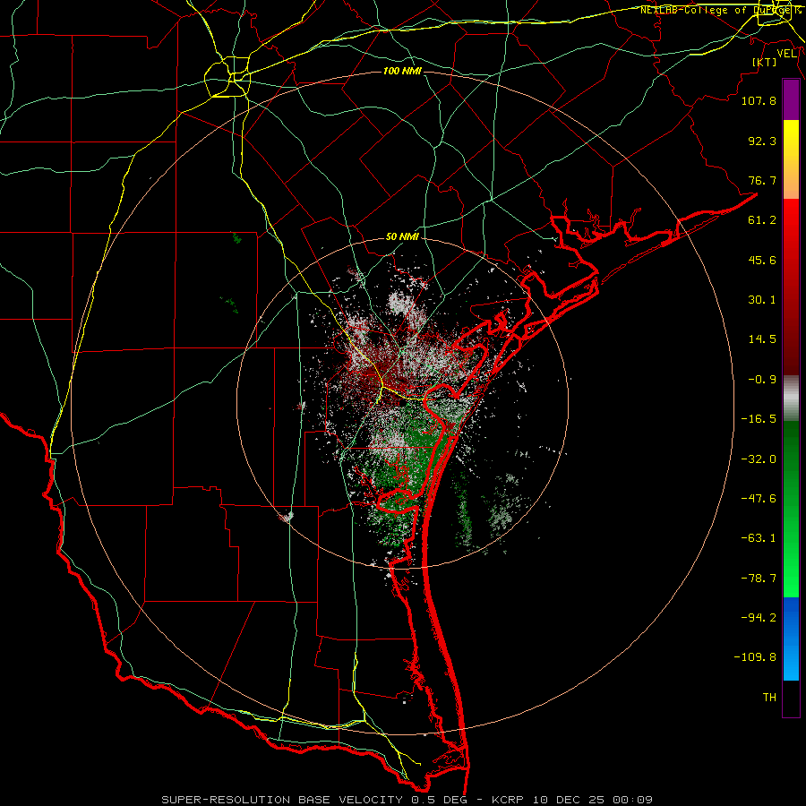Click the -16.5 velocity scale value
This screenshot has width=806, height=806.
click(759, 419)
